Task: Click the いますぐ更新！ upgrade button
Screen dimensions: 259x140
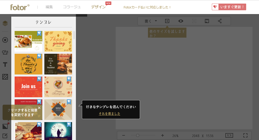Action: [x=229, y=7]
